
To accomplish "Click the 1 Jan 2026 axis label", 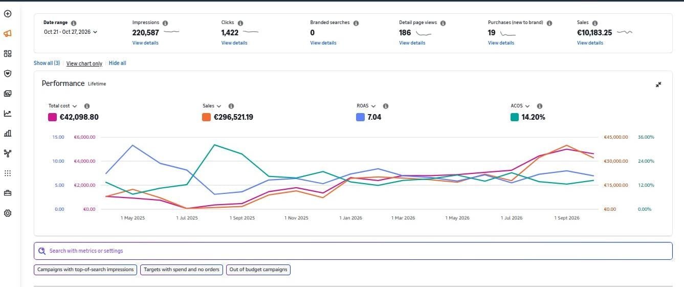I will click(x=350, y=218).
